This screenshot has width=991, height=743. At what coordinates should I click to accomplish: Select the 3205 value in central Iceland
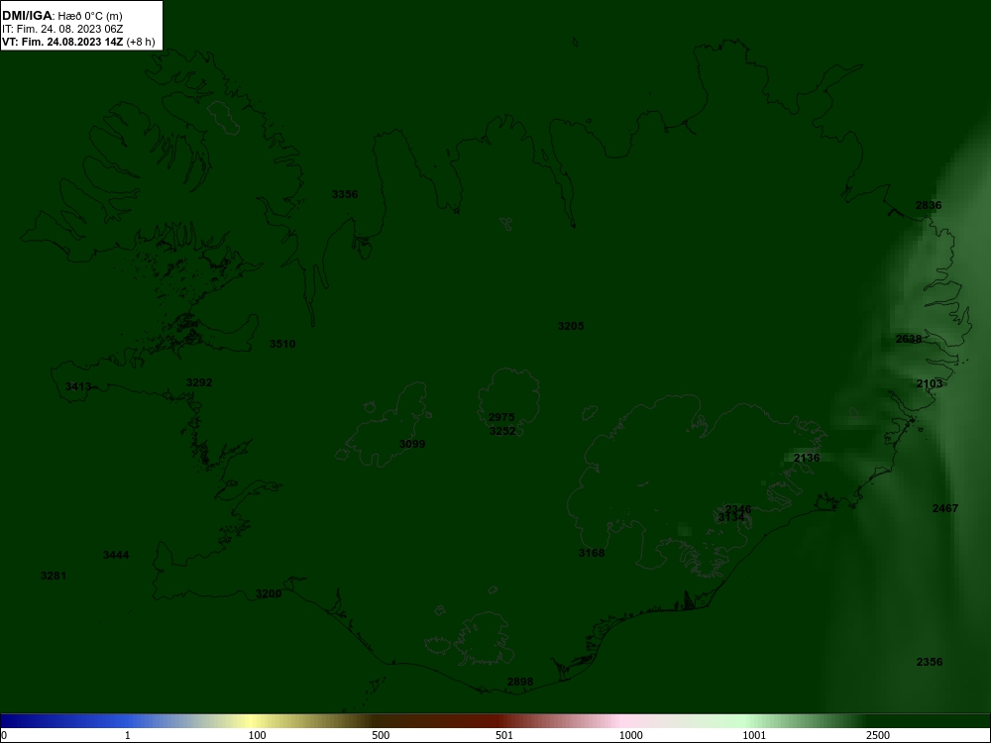(571, 326)
